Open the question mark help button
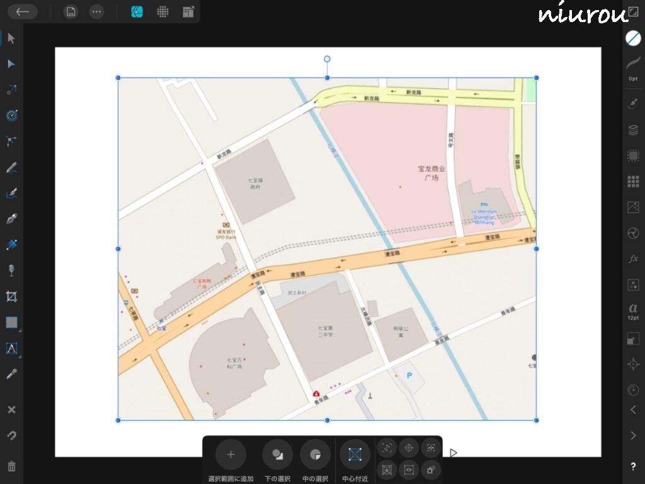 (633, 467)
